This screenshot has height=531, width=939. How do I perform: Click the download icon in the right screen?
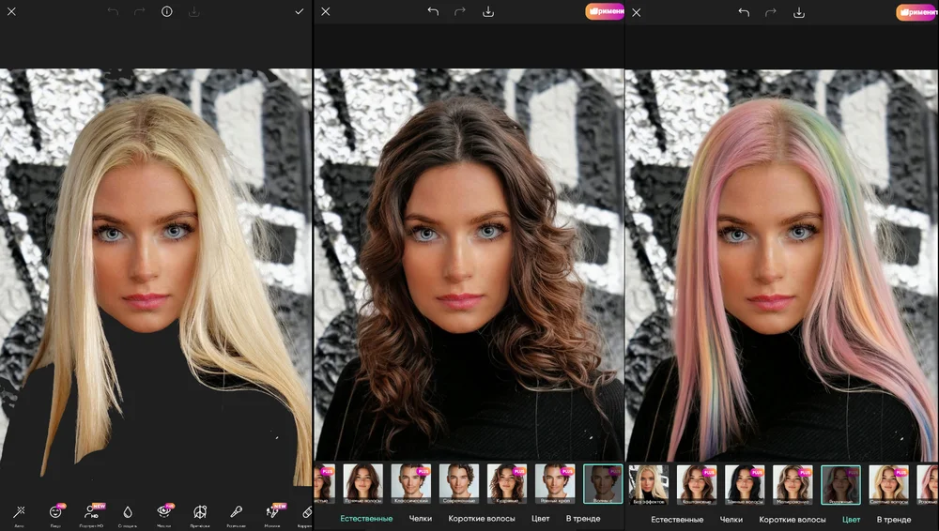(x=799, y=12)
